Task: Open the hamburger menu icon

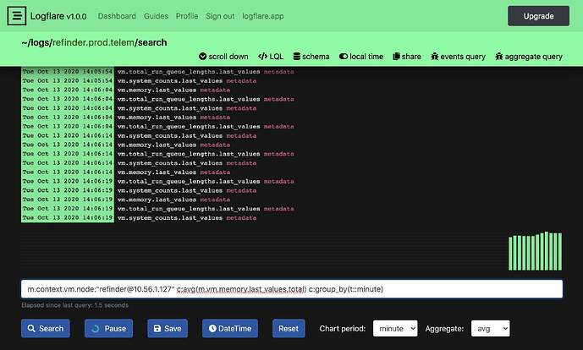Action: (17, 16)
